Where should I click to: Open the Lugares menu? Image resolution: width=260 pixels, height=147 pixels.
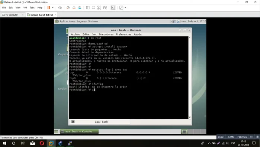click(81, 21)
